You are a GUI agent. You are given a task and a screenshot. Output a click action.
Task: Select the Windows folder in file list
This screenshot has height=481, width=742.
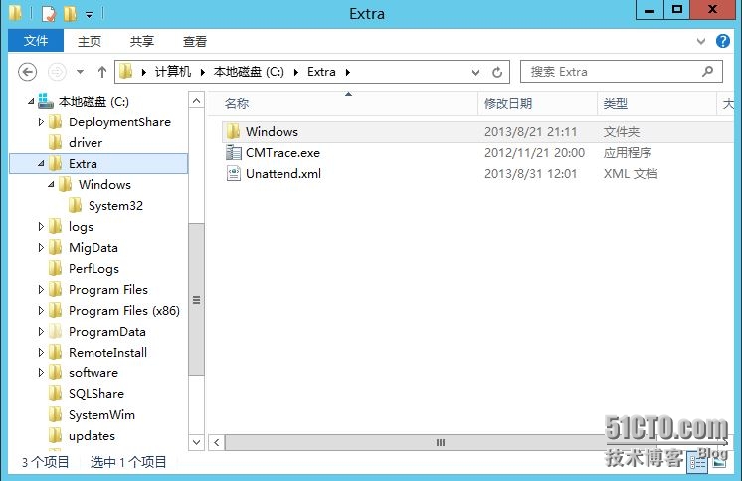pos(272,131)
